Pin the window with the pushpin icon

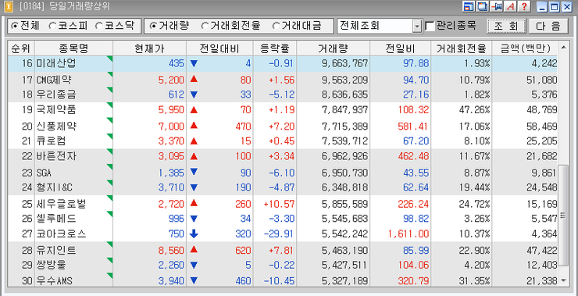coord(498,6)
